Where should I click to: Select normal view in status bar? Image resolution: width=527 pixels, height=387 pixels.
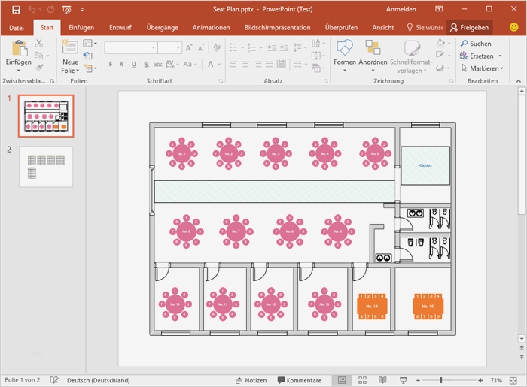[x=342, y=380]
